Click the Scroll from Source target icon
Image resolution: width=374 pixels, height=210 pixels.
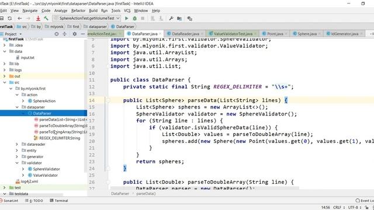point(57,34)
